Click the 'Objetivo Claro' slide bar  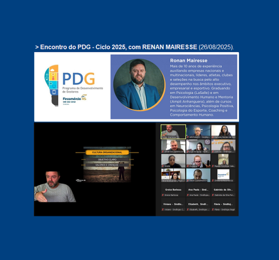(107, 159)
